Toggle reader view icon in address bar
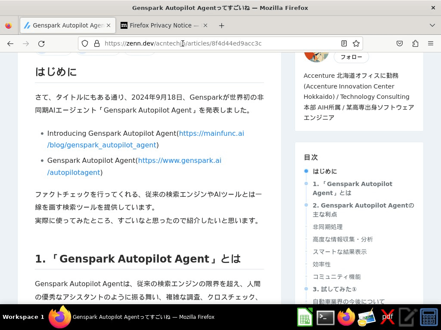441x330 pixels. 344,43
